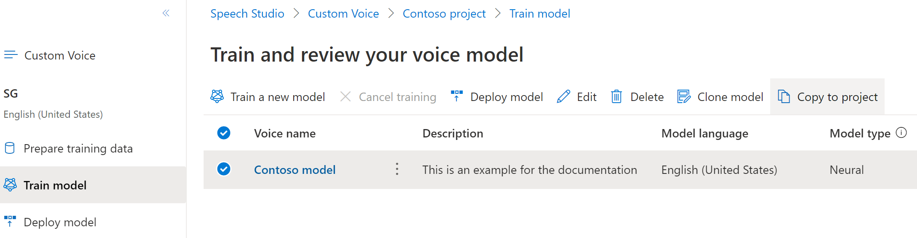Image resolution: width=917 pixels, height=238 pixels.
Task: Click the Edit pencil icon
Action: 563,97
